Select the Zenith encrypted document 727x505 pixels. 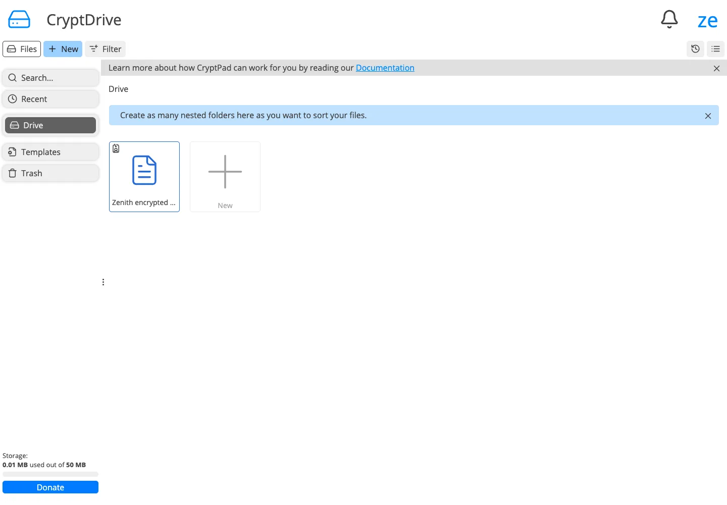[144, 177]
